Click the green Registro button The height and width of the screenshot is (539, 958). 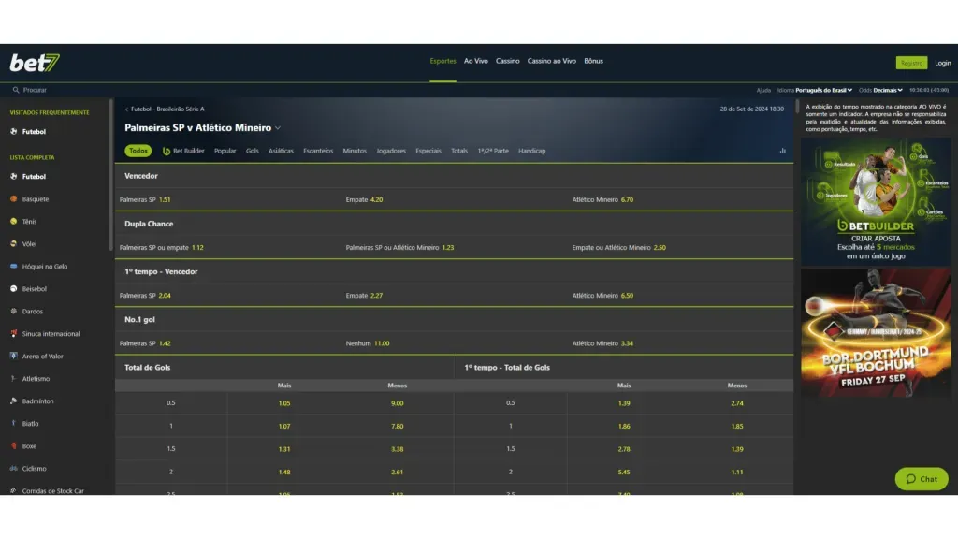tap(910, 63)
